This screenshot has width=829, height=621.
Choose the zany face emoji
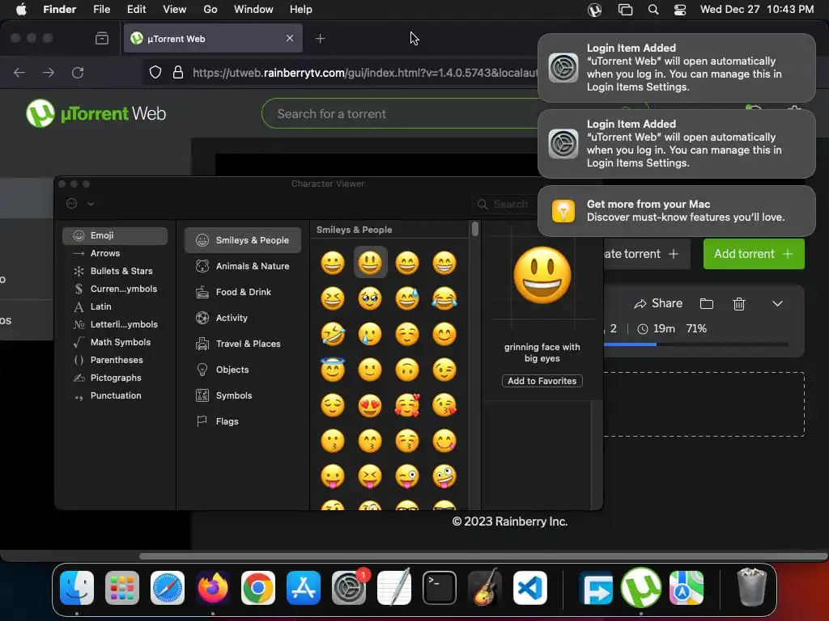(x=444, y=477)
